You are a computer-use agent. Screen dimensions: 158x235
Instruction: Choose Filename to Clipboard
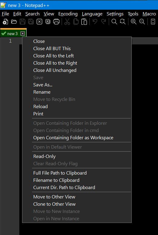click(x=77, y=180)
